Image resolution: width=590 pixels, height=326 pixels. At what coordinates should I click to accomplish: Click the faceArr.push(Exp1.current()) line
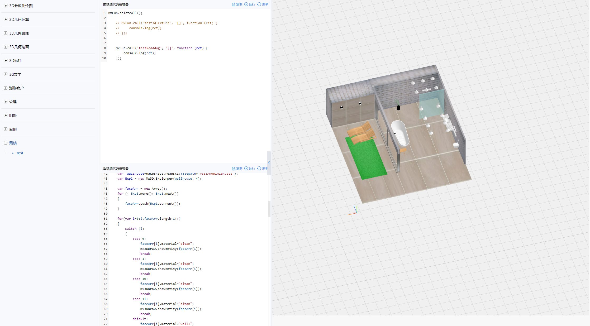pos(153,204)
